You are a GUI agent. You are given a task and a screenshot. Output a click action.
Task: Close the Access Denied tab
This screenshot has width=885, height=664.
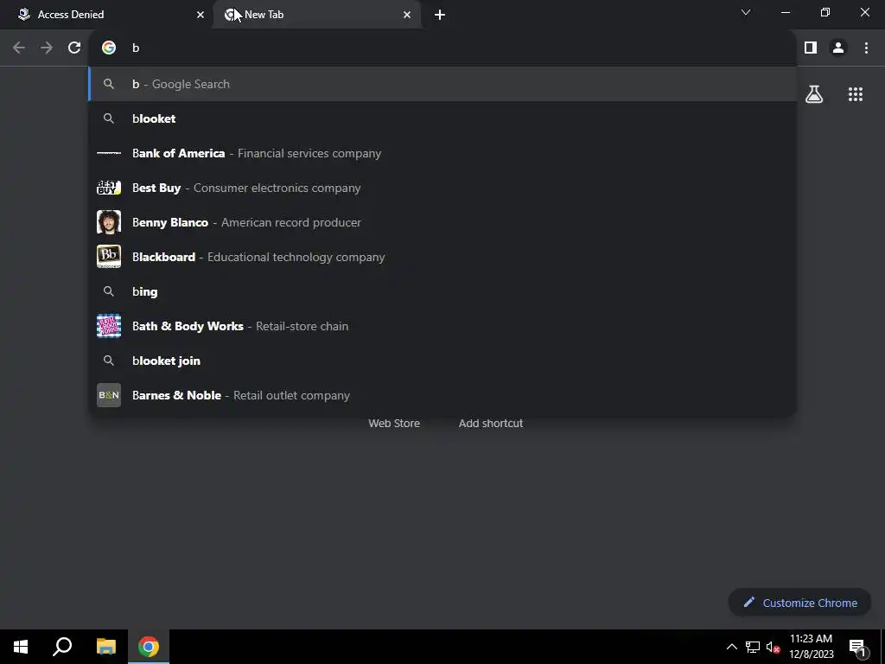[x=201, y=15]
